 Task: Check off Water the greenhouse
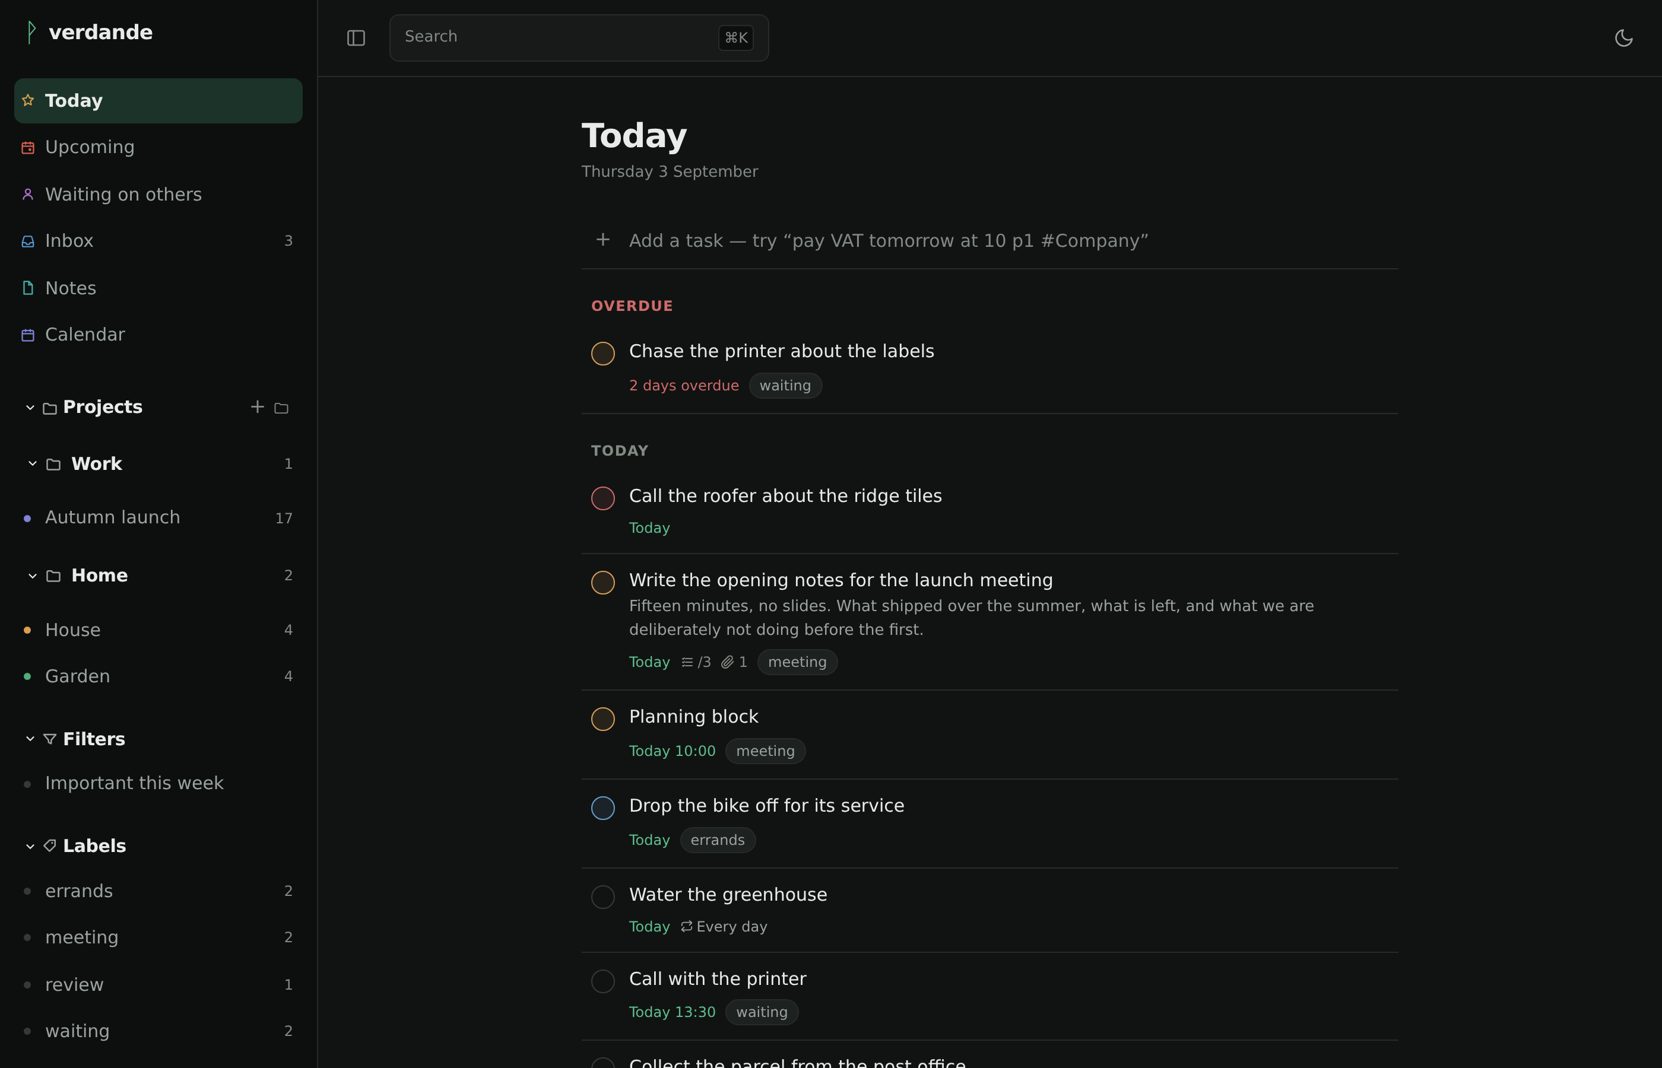click(603, 897)
